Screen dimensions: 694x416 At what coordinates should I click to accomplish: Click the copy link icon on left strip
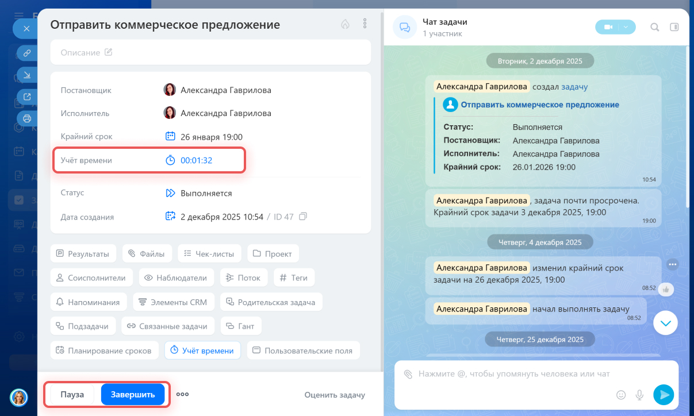click(26, 53)
